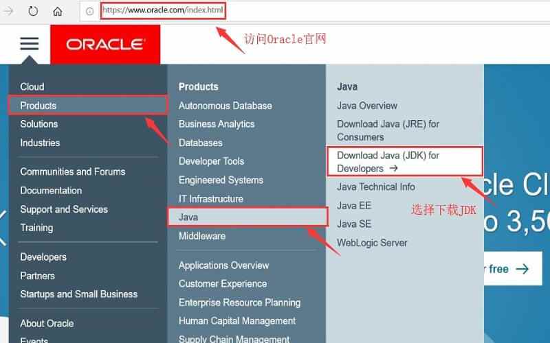Open Enterprise Resource Planning link
The height and width of the screenshot is (343, 550).
[x=239, y=303]
